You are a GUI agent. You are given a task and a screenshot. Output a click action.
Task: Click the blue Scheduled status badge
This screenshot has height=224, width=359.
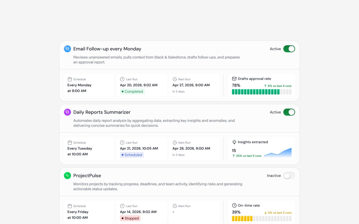[x=132, y=155]
